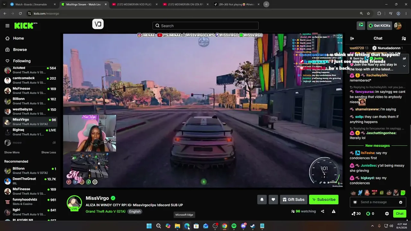Open the chat users list icon

click(x=404, y=38)
